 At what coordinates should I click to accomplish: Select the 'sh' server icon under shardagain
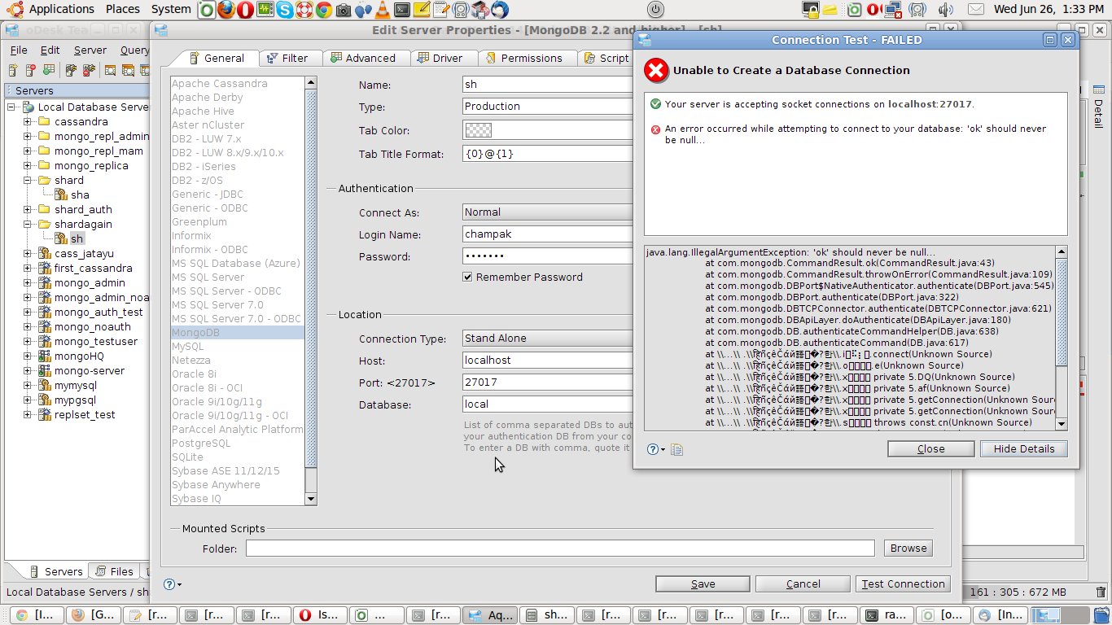[61, 238]
